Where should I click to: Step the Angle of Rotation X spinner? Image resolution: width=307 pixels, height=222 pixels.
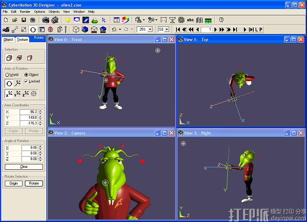40,148
